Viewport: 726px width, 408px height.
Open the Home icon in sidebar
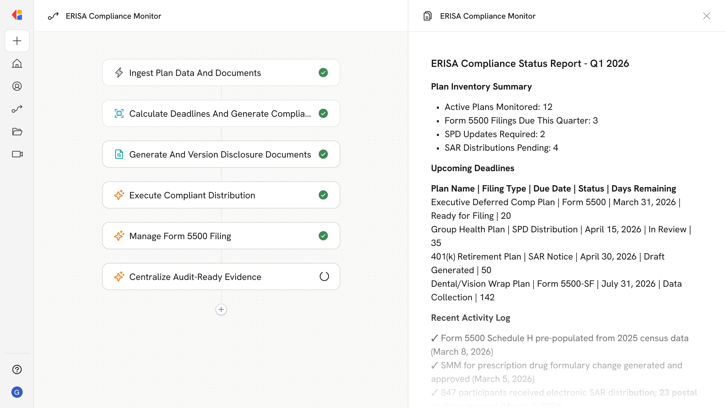coord(17,63)
